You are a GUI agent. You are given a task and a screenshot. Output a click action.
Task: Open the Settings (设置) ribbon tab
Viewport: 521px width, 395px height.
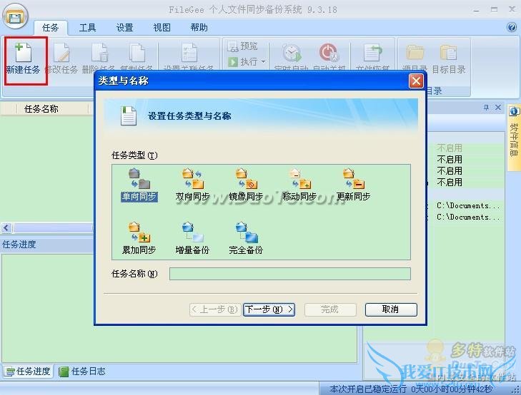click(124, 28)
